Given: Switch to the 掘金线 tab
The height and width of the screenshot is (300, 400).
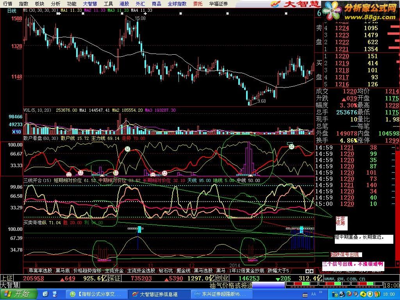Looking at the screenshot, I should pyautogui.click(x=184, y=270).
